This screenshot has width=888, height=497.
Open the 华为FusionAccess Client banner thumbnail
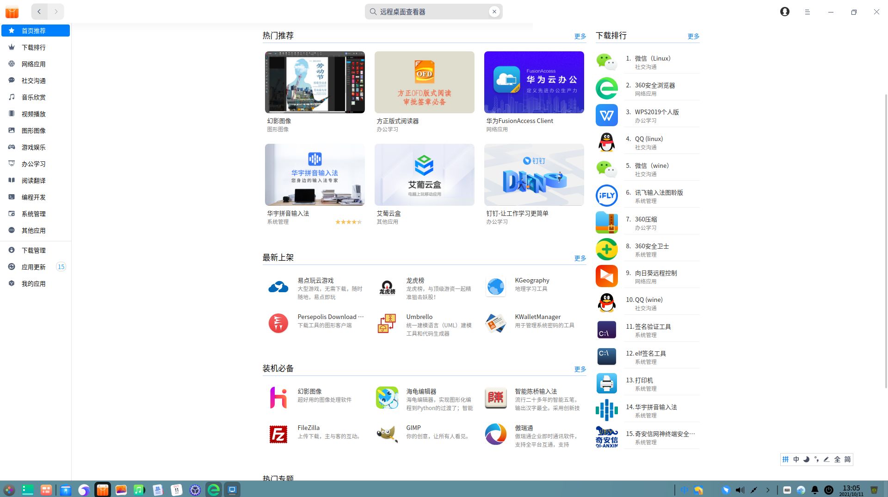[x=534, y=82]
